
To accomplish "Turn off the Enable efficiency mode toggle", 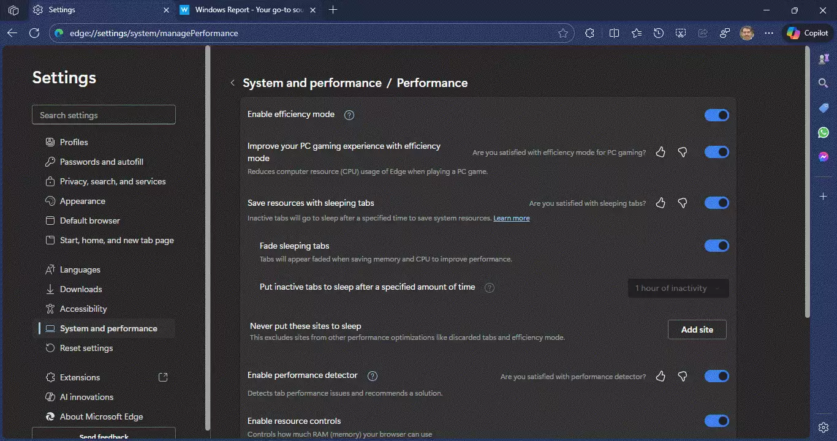I will click(716, 115).
